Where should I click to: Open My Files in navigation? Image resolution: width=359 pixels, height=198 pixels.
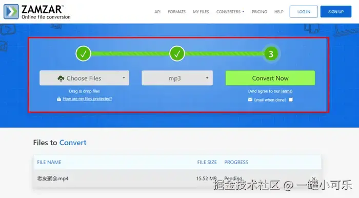[x=201, y=12]
